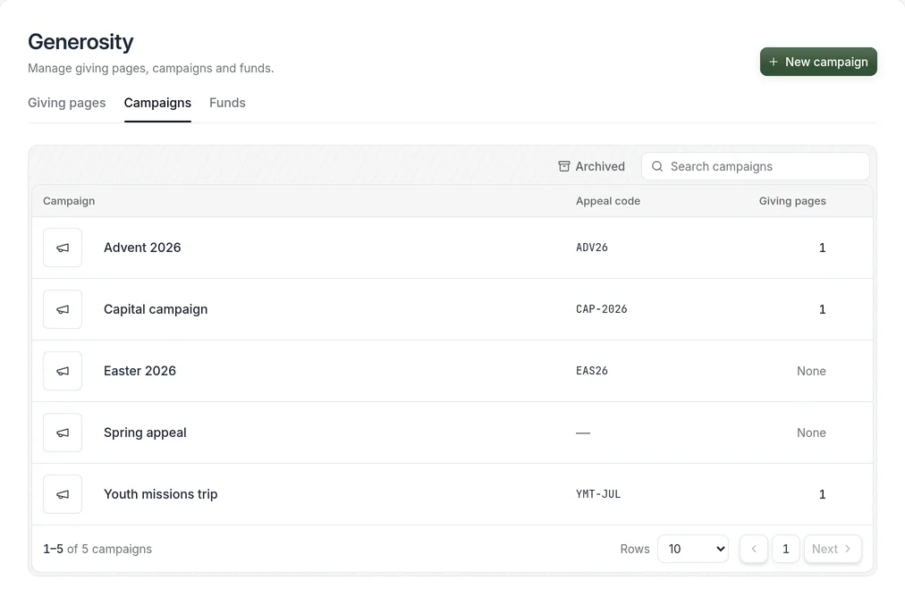This screenshot has height=605, width=905.
Task: Click appeal code ADV26
Action: click(x=592, y=248)
